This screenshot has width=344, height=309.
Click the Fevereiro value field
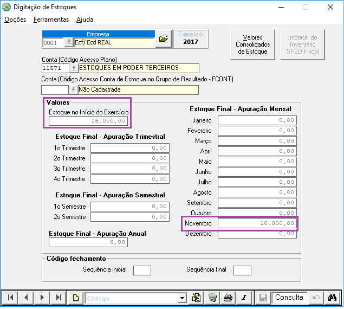(x=257, y=131)
